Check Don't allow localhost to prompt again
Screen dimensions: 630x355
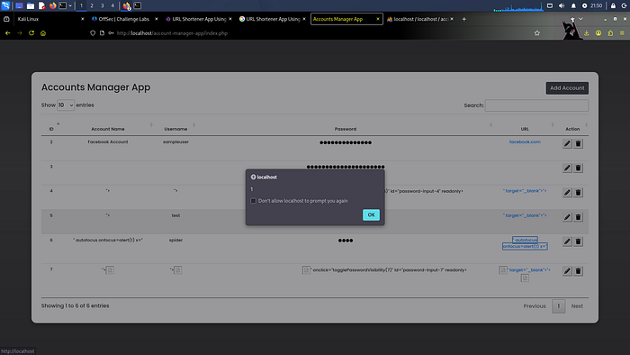tap(253, 201)
